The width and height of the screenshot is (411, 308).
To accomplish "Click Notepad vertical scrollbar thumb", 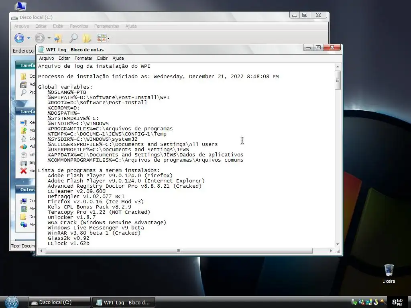I will 338,80.
